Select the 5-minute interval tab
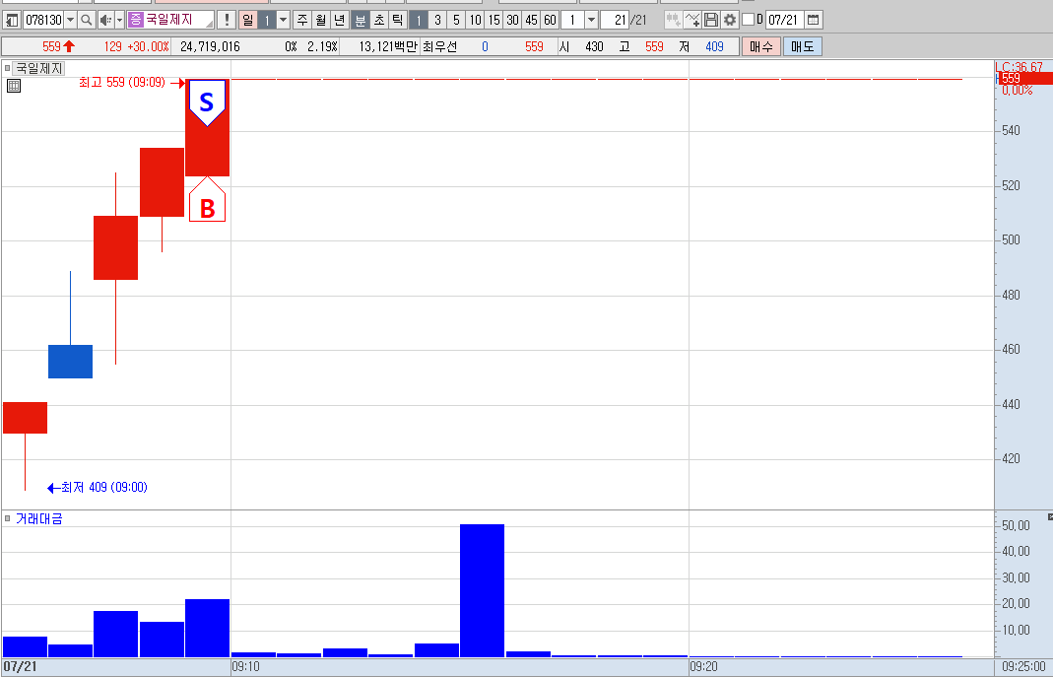Screen dimensions: 1053x677 coord(456,20)
